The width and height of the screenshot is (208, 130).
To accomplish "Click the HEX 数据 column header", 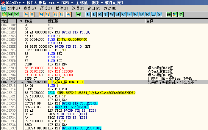I will (32, 21).
